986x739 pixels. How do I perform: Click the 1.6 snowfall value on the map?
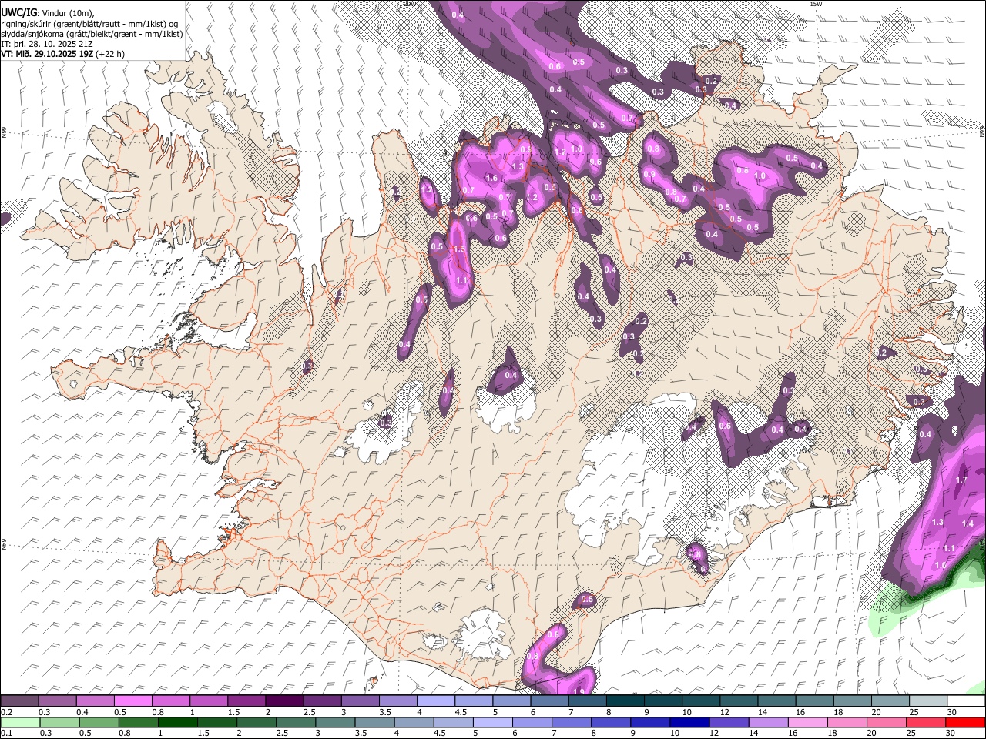[491, 178]
